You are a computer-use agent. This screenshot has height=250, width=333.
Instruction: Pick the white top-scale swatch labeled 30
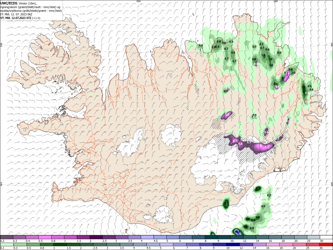326,237
